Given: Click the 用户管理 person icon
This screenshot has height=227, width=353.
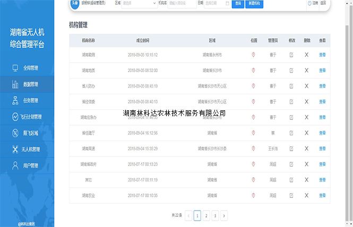Looking at the screenshot, I should click(15, 165).
